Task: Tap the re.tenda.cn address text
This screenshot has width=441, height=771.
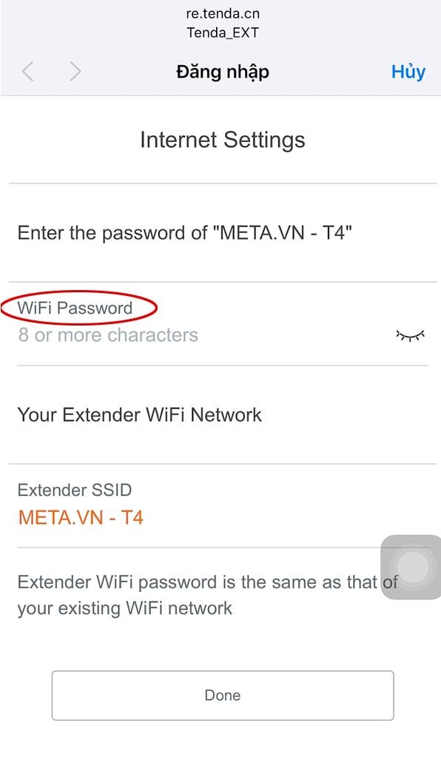Action: (220, 13)
